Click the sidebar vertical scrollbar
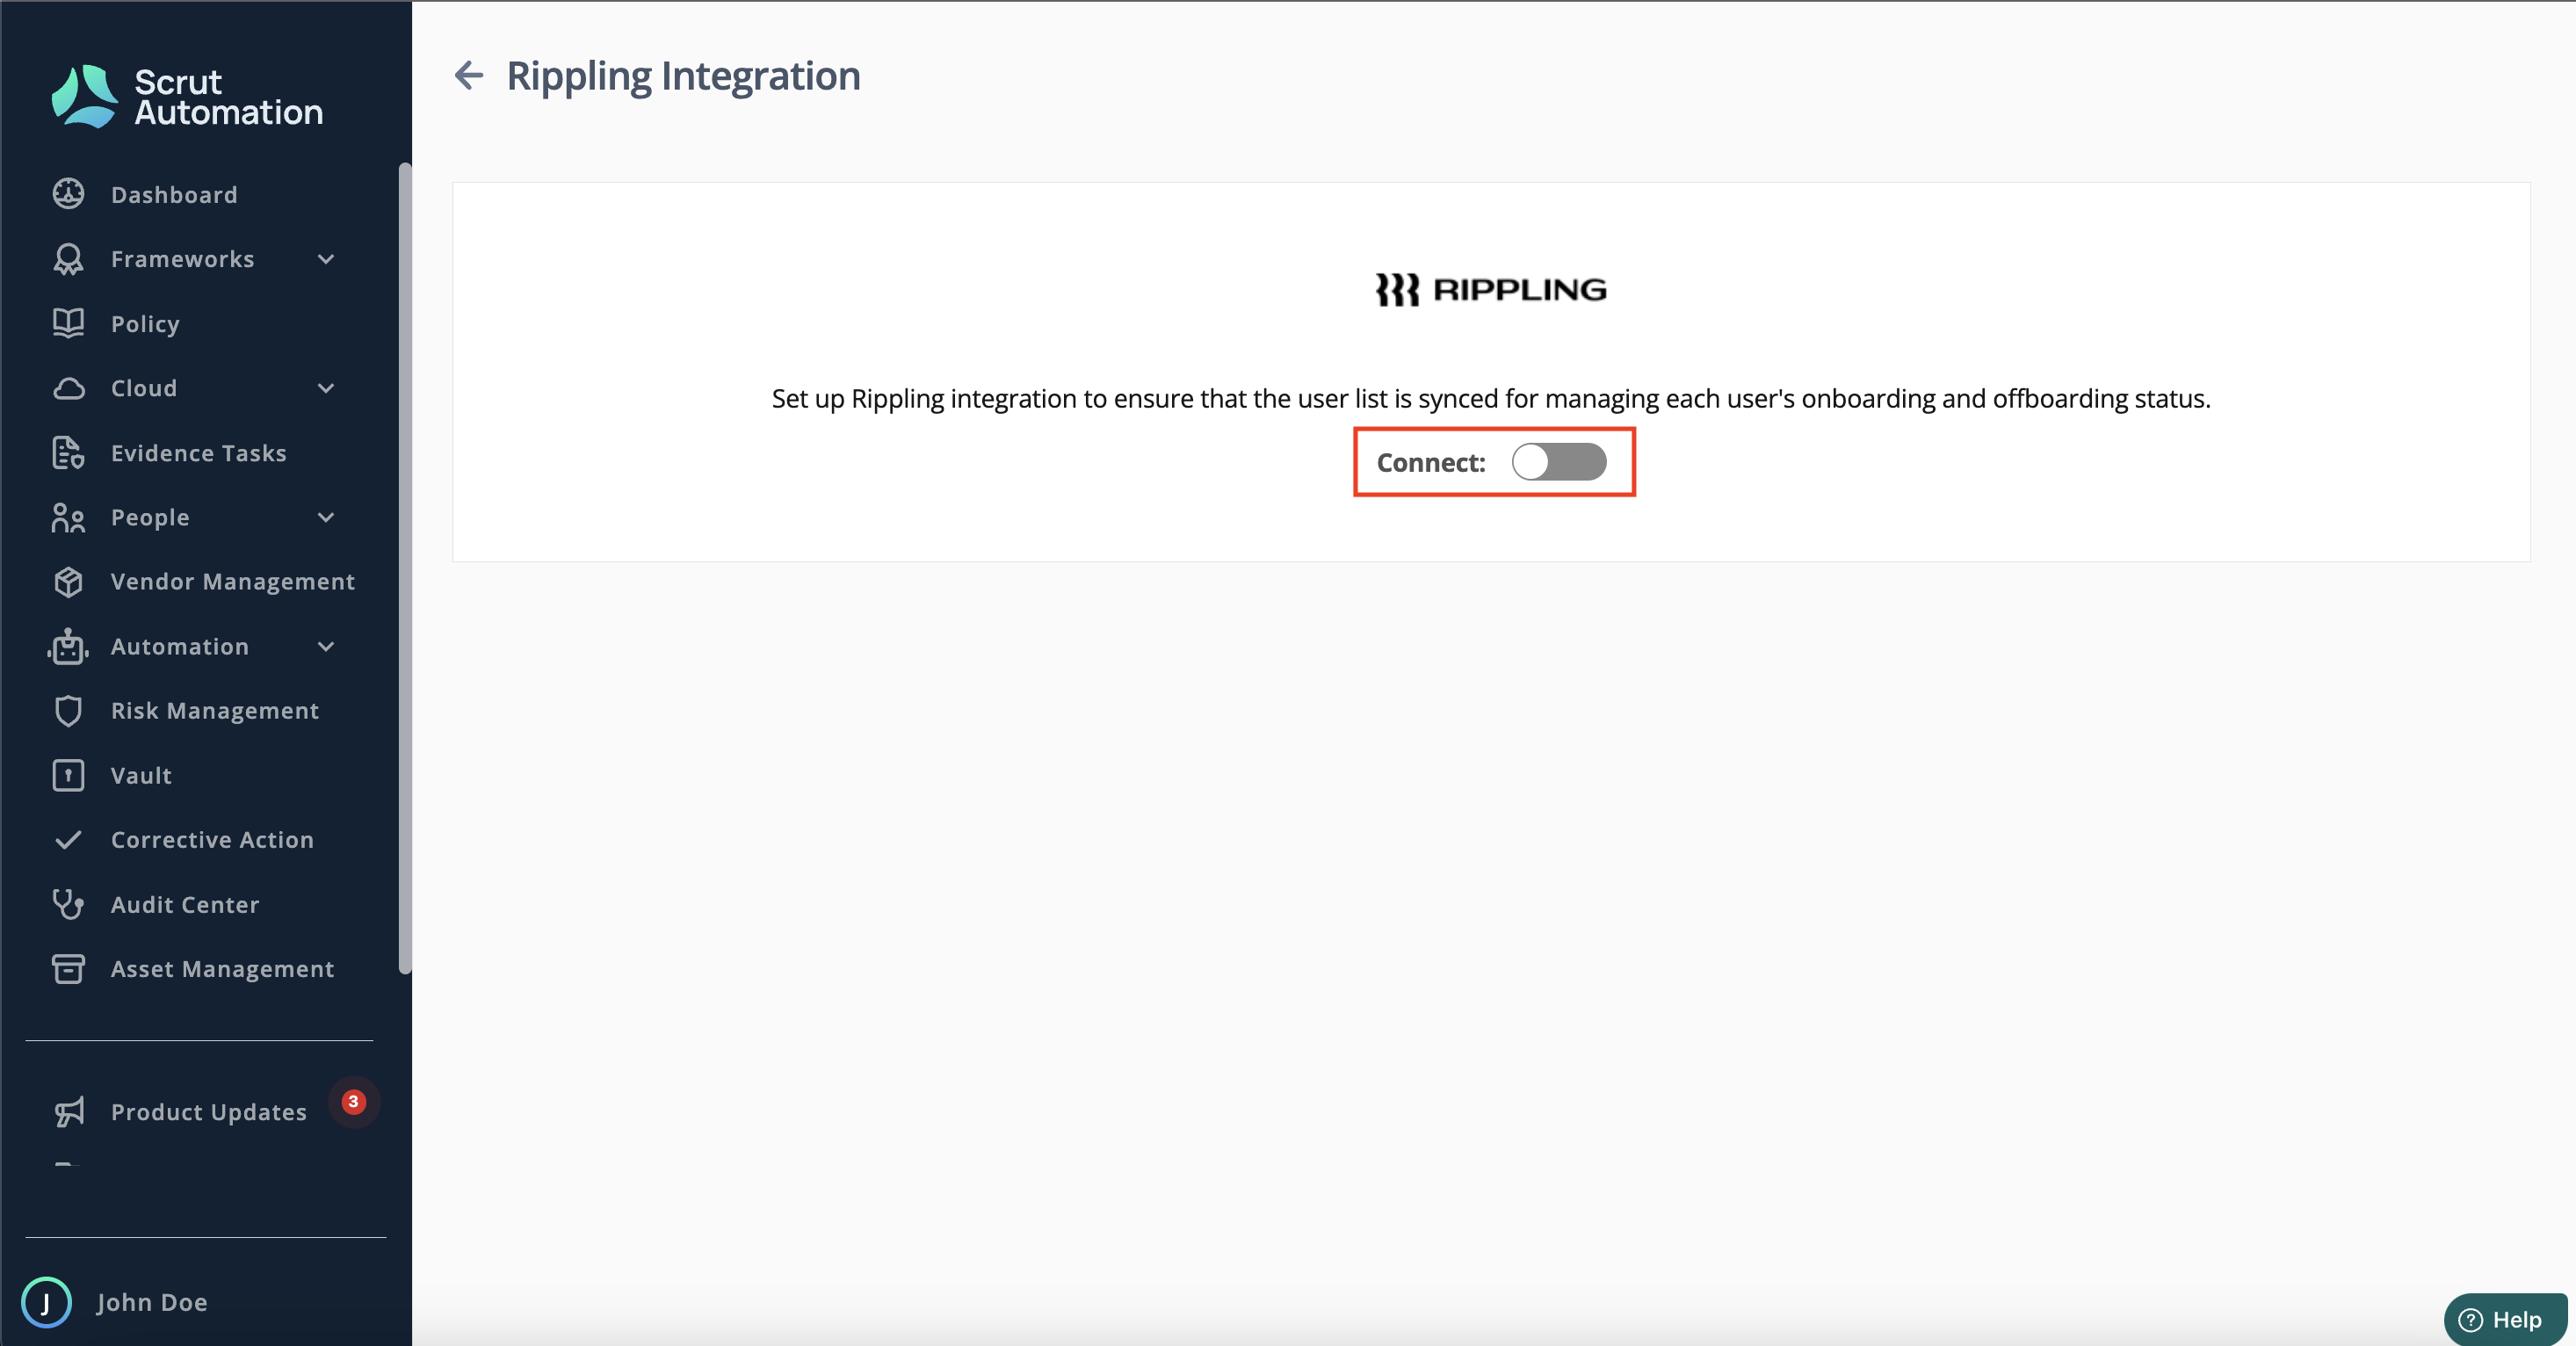Viewport: 2576px width, 1346px height. coord(405,567)
